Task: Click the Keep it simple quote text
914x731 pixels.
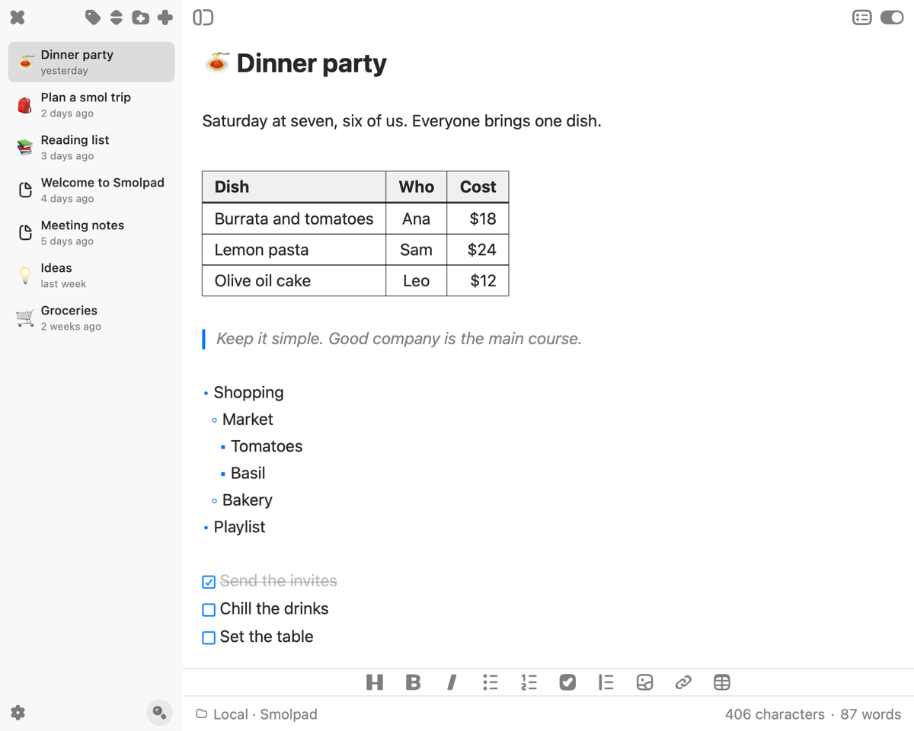Action: click(x=399, y=339)
